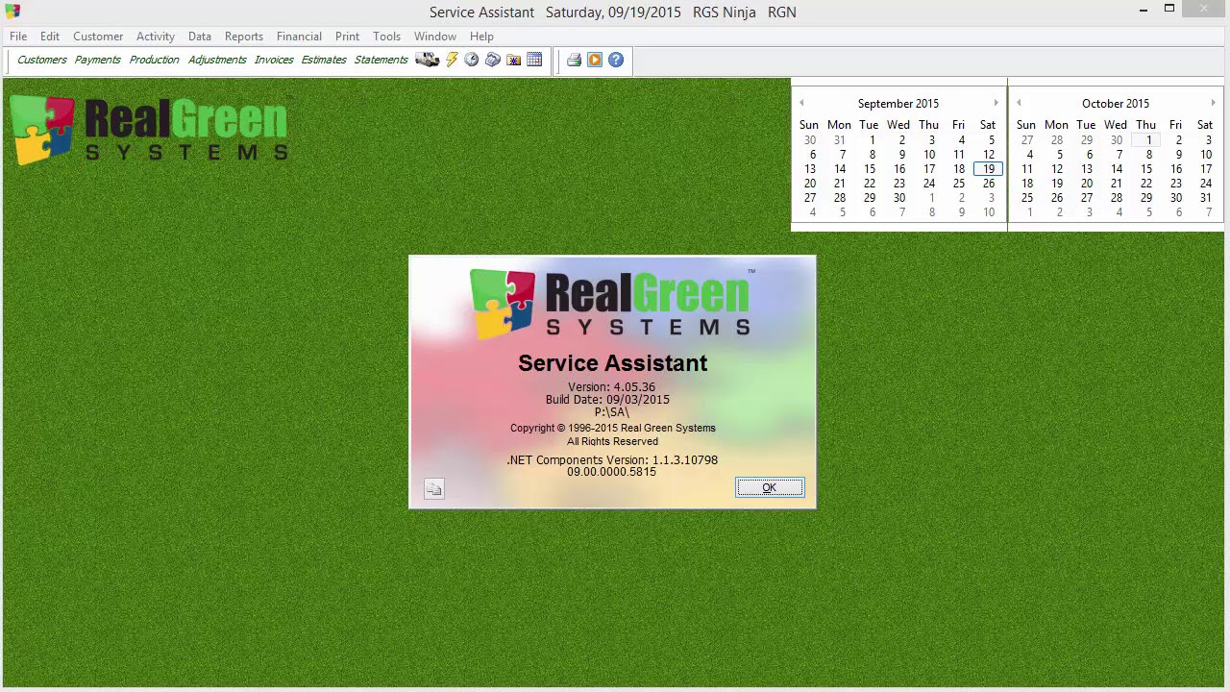The height and width of the screenshot is (692, 1230).
Task: Select October 31 in the calendar
Action: click(x=1206, y=198)
